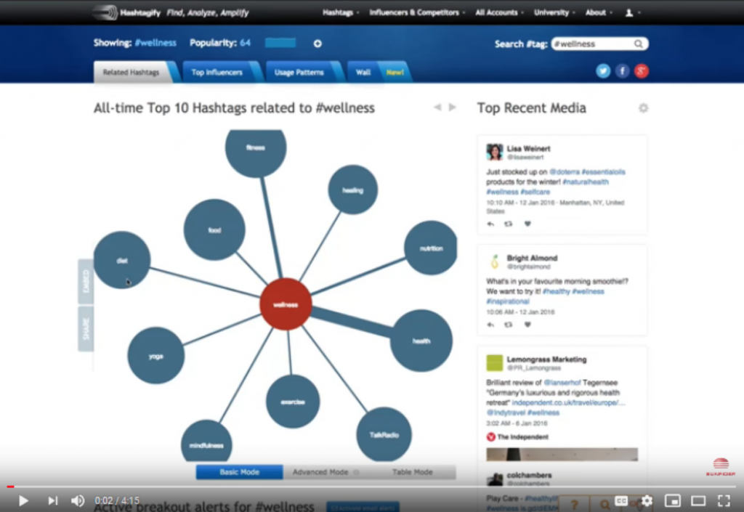744x512 pixels.
Task: Open the All Accounts dropdown
Action: [x=499, y=13]
